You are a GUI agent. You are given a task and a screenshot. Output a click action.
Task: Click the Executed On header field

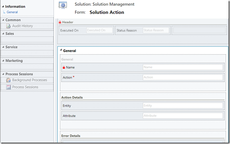pos(99,30)
